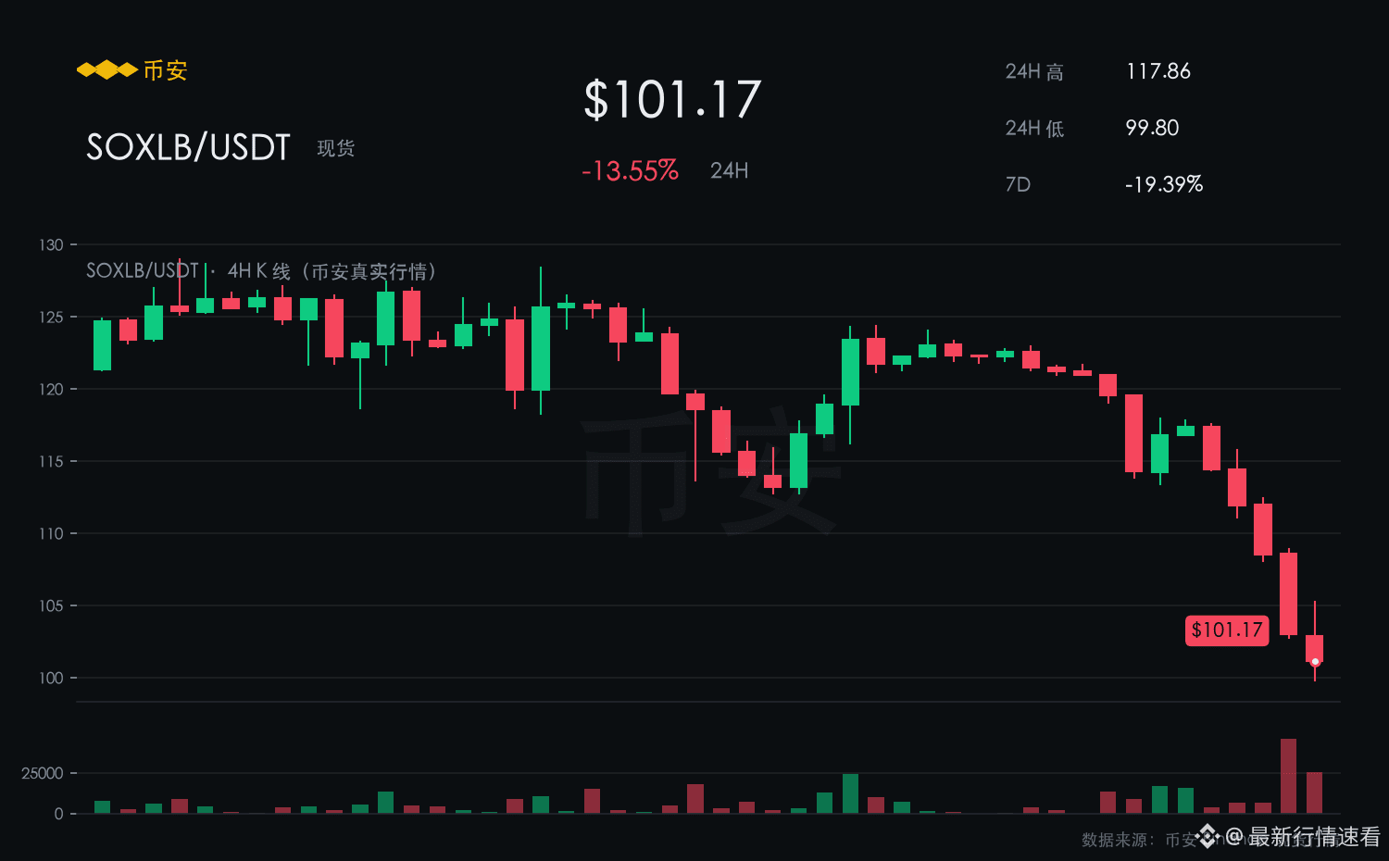Click the yellow Binance logo icon
This screenshot has width=1389, height=861.
[x=106, y=70]
